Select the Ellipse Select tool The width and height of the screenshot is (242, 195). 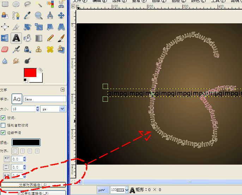16,4
